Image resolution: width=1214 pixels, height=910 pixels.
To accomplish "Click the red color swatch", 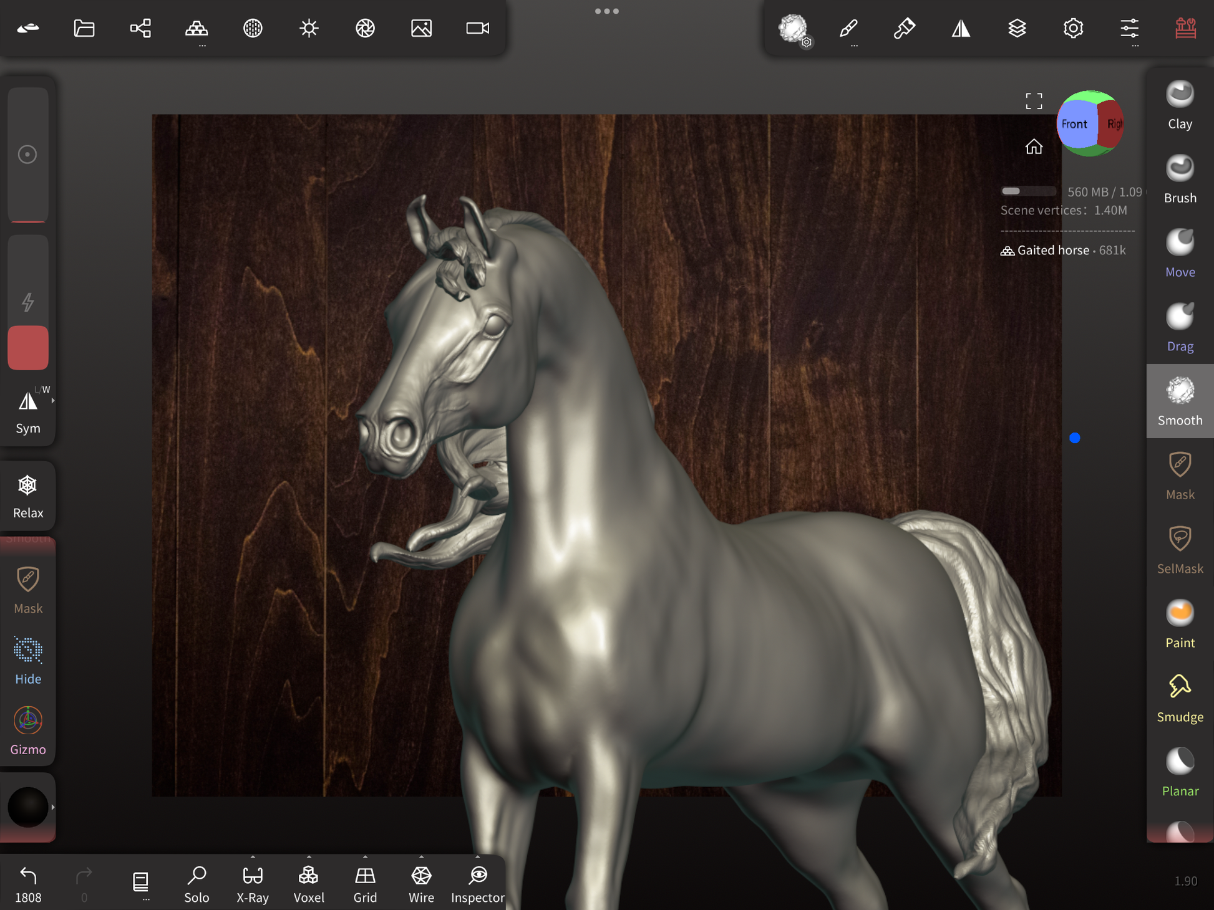I will click(28, 347).
